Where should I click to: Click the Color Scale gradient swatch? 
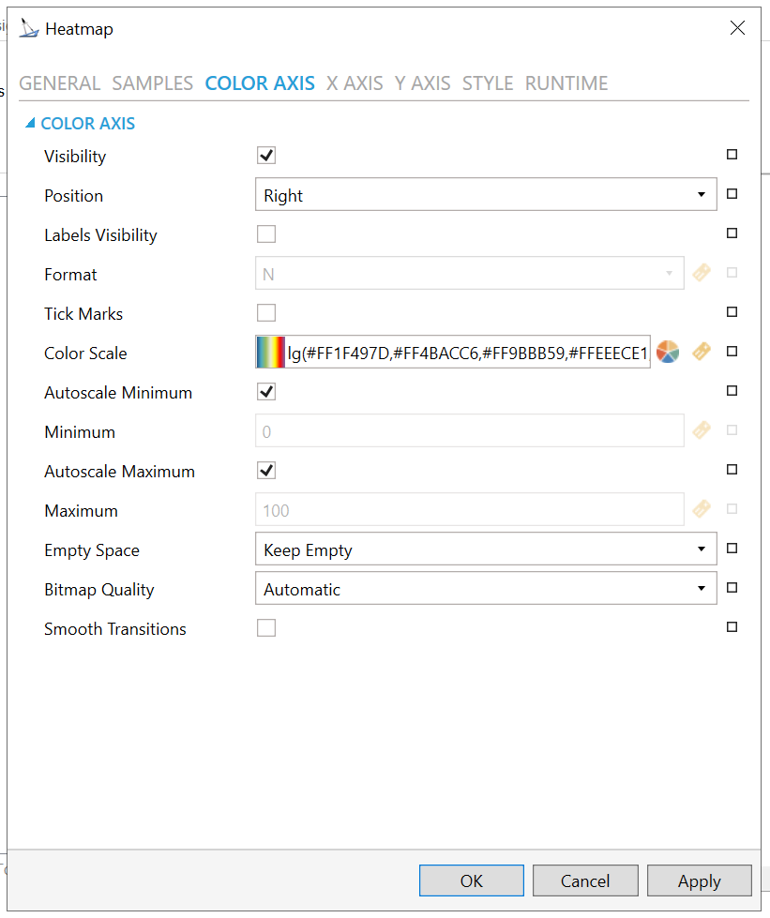click(x=270, y=353)
